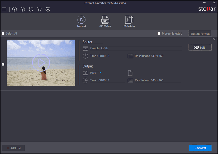Open the GIF Maker tool
218x154 pixels.
(x=105, y=21)
